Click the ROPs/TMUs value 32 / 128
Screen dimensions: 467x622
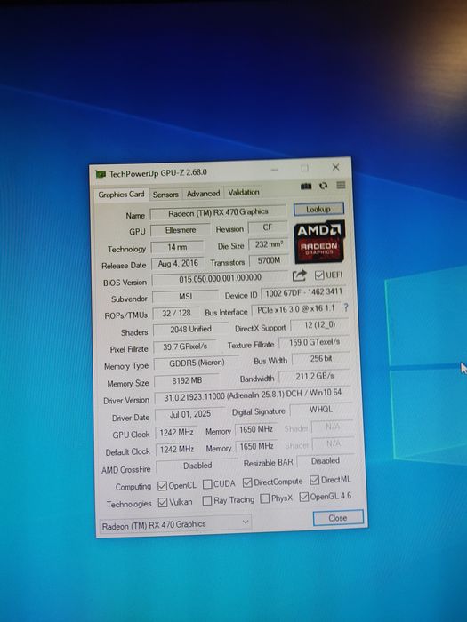[176, 313]
